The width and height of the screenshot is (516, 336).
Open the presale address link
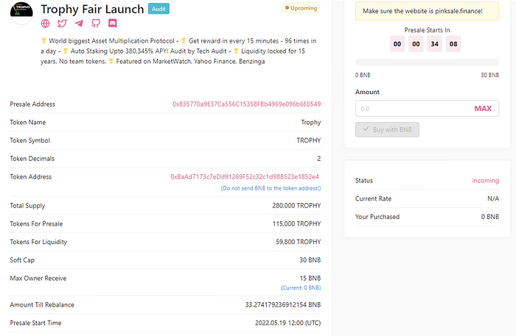[246, 104]
